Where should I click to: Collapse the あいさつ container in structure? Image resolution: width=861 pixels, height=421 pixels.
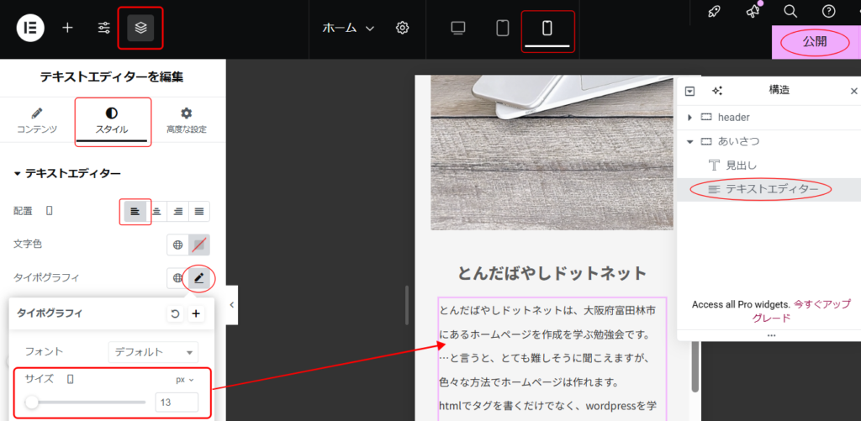click(690, 141)
